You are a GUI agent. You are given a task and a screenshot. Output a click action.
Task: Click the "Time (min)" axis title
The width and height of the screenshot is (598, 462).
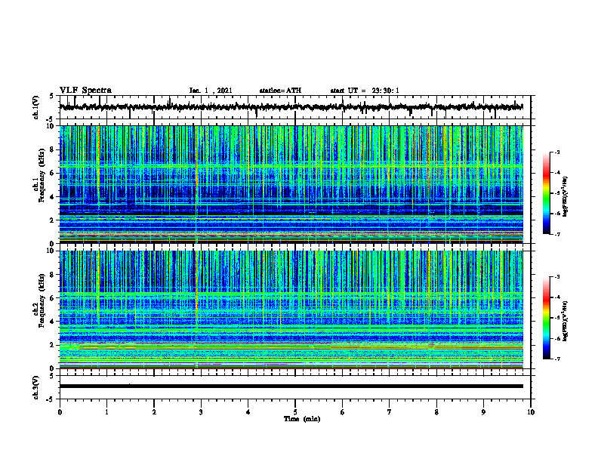click(x=302, y=419)
